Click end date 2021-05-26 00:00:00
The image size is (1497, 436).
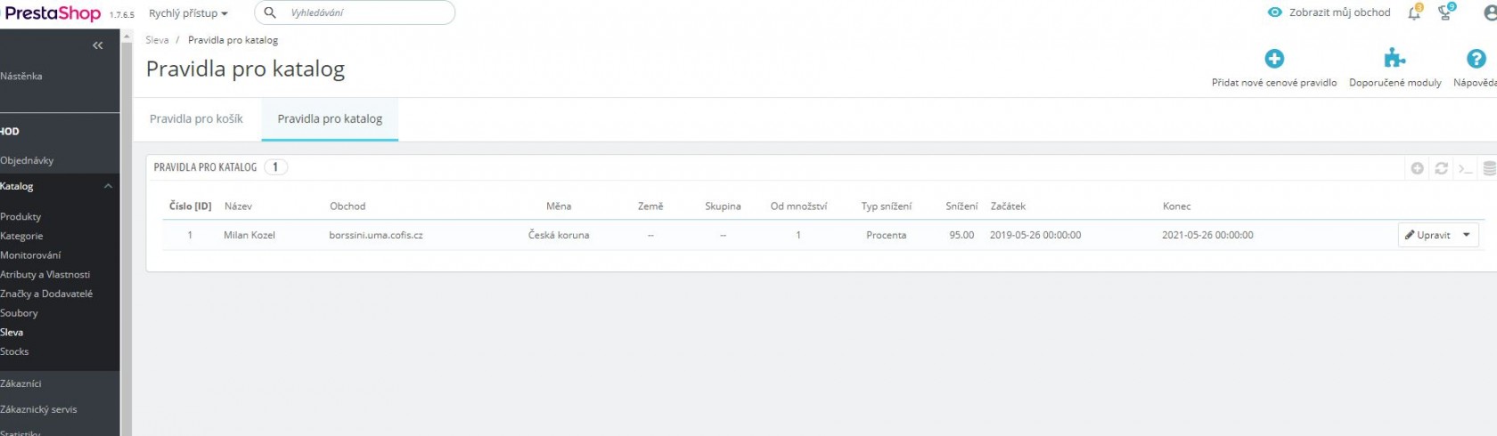(1207, 236)
